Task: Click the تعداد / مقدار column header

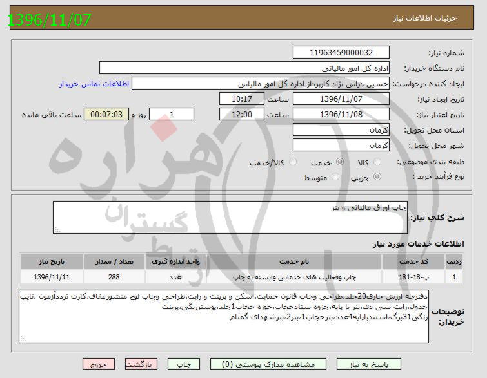Action: [x=114, y=261]
